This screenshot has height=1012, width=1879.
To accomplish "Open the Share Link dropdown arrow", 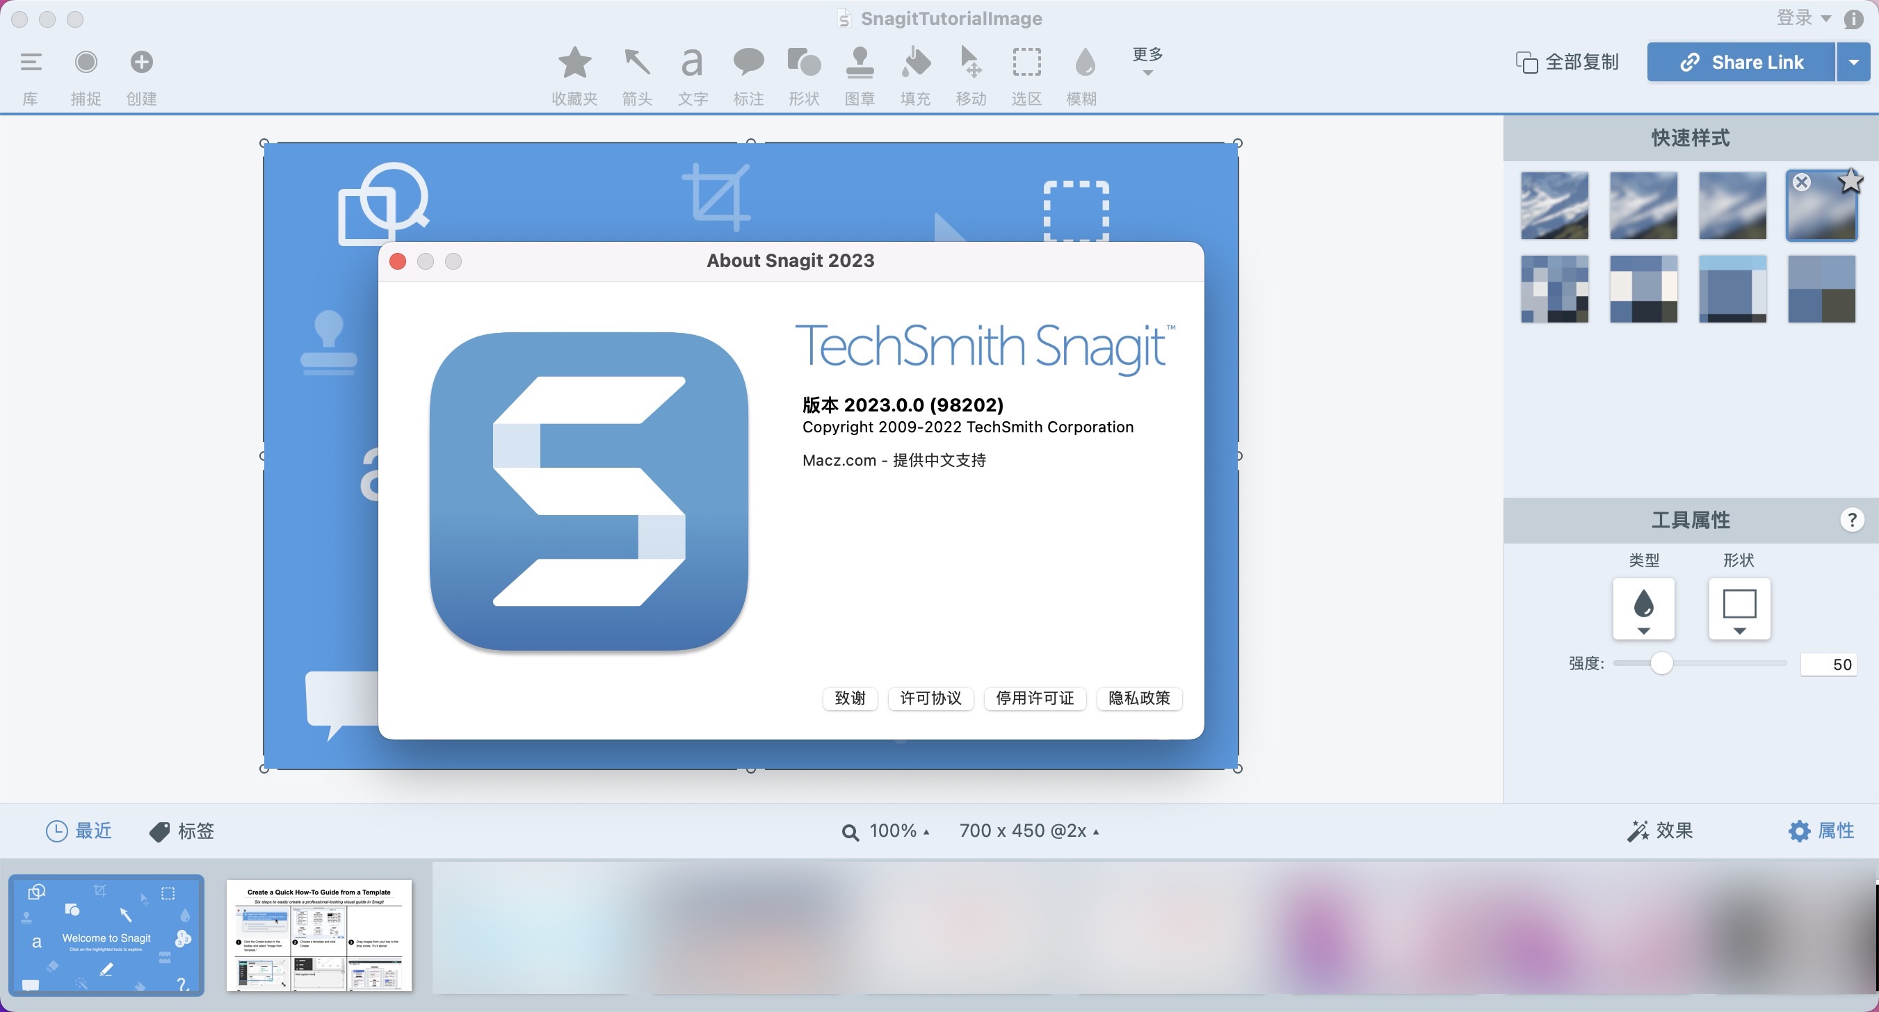I will (x=1853, y=63).
